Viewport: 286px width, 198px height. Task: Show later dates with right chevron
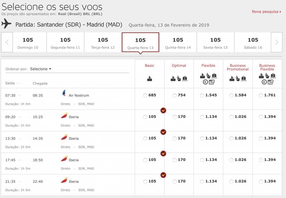[x=277, y=42]
